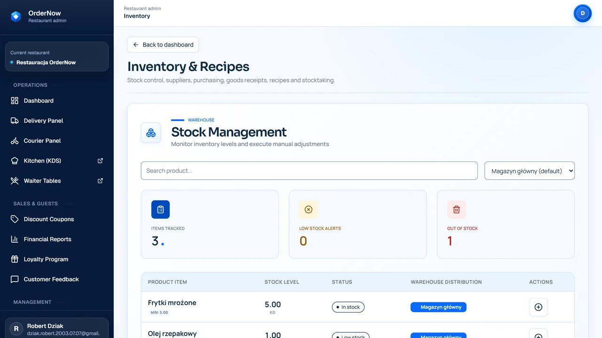Click the Inventory breadcrumb title
Viewport: 602px width, 338px height.
click(x=137, y=16)
